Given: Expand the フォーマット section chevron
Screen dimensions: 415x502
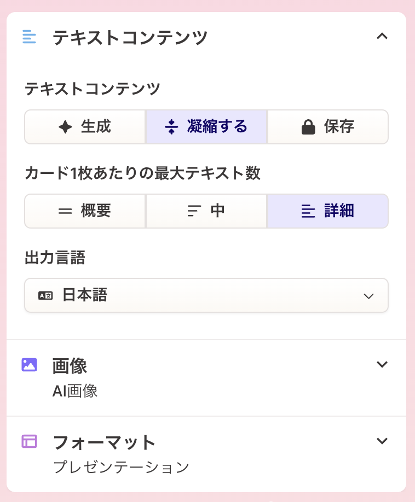Looking at the screenshot, I should tap(382, 441).
